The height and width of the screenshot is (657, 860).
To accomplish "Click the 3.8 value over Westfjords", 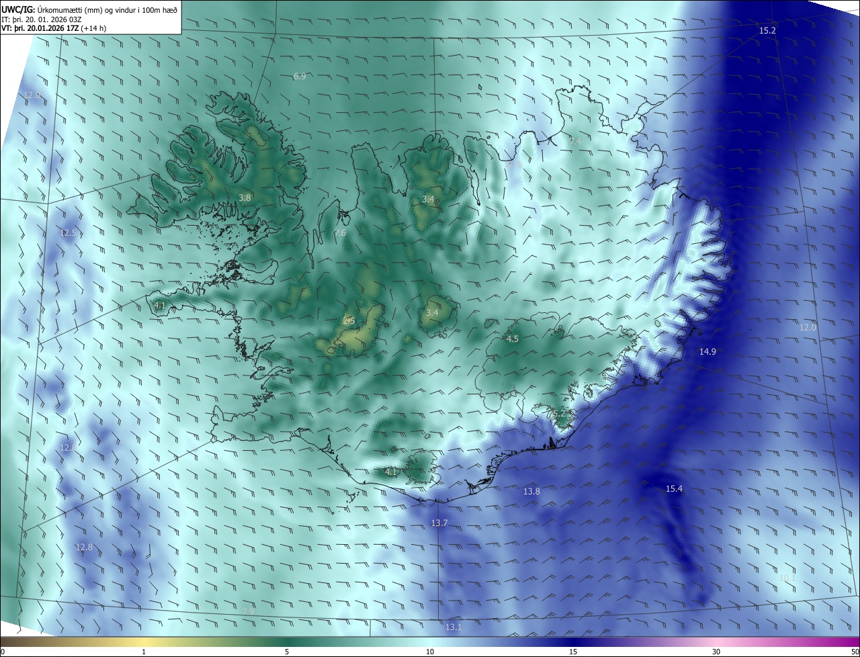I will pos(245,198).
